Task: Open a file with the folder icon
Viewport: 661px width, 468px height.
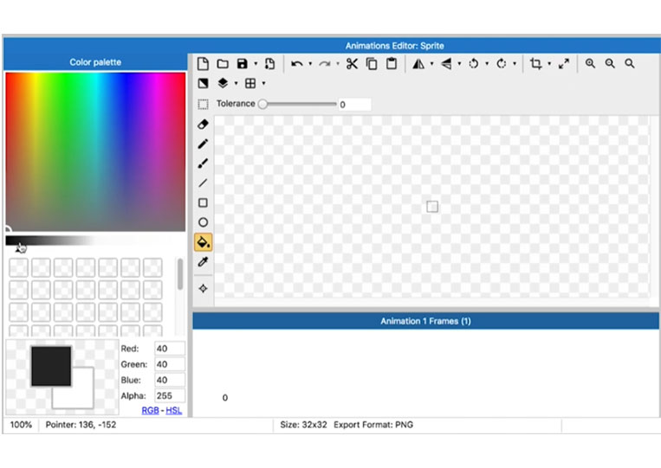Action: (223, 63)
